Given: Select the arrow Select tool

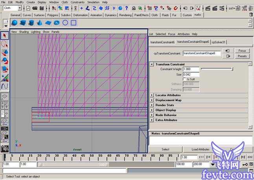Looking at the screenshot, I should click(5, 36).
